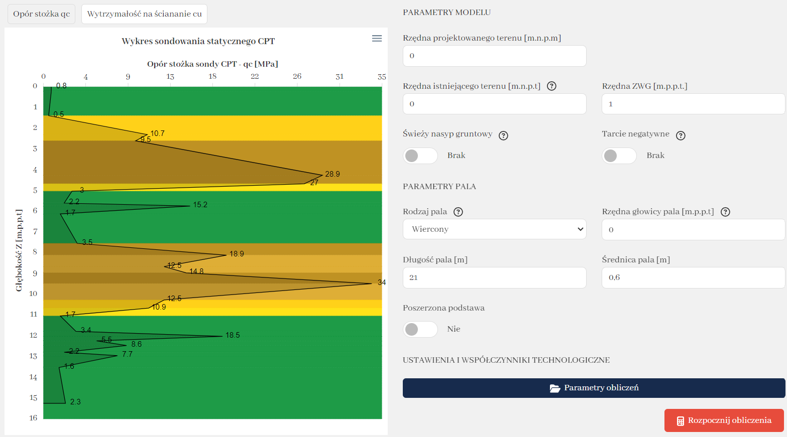Toggle the Poszerzona podstawa switch

click(x=420, y=329)
